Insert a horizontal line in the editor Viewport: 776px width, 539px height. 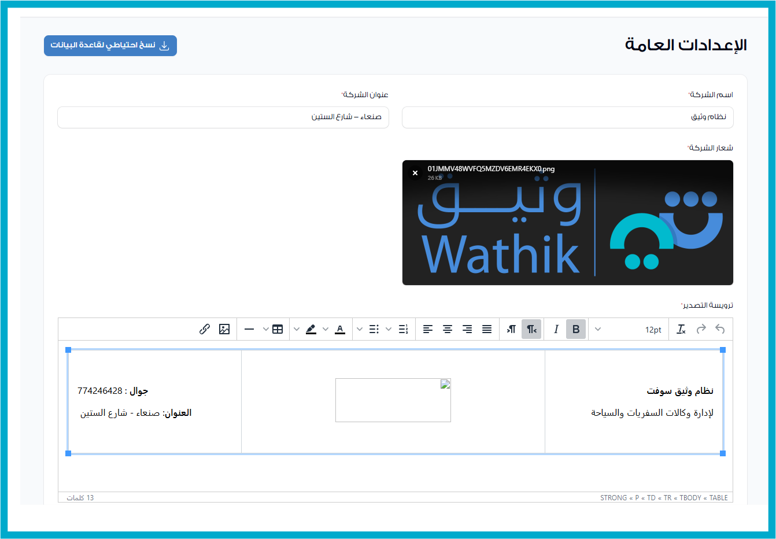click(x=249, y=329)
